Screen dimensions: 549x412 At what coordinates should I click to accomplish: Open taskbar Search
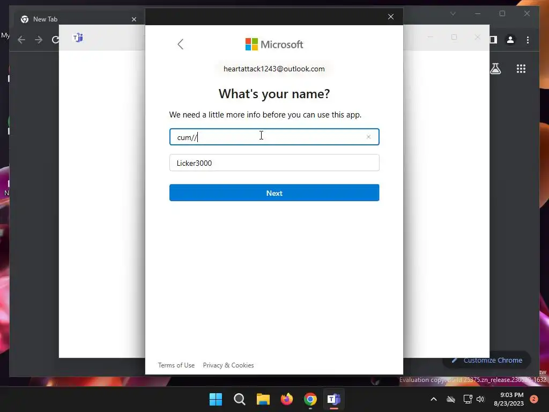(x=240, y=399)
